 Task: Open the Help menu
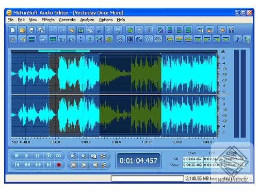[121, 20]
